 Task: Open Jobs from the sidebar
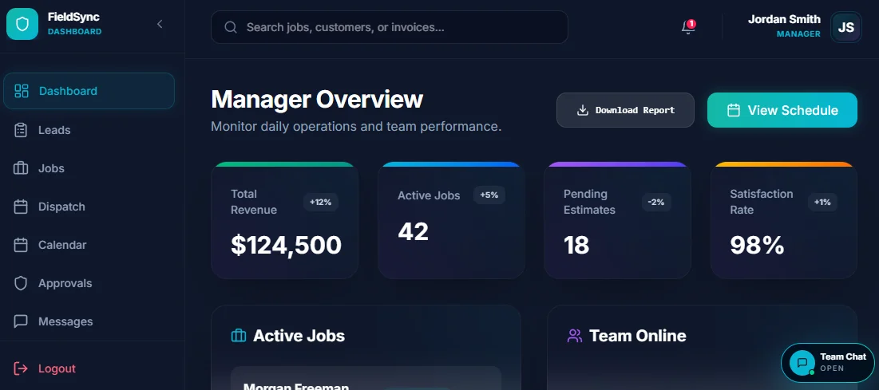point(89,168)
